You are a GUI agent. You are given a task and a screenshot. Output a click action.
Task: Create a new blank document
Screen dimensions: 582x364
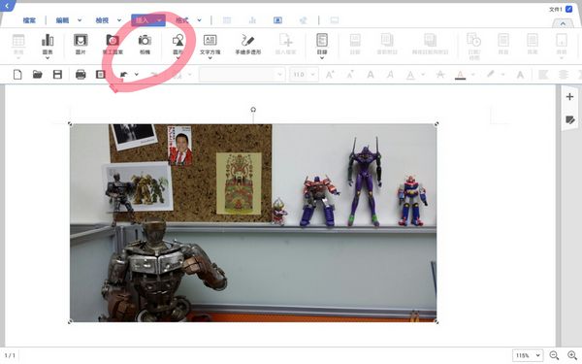click(17, 75)
